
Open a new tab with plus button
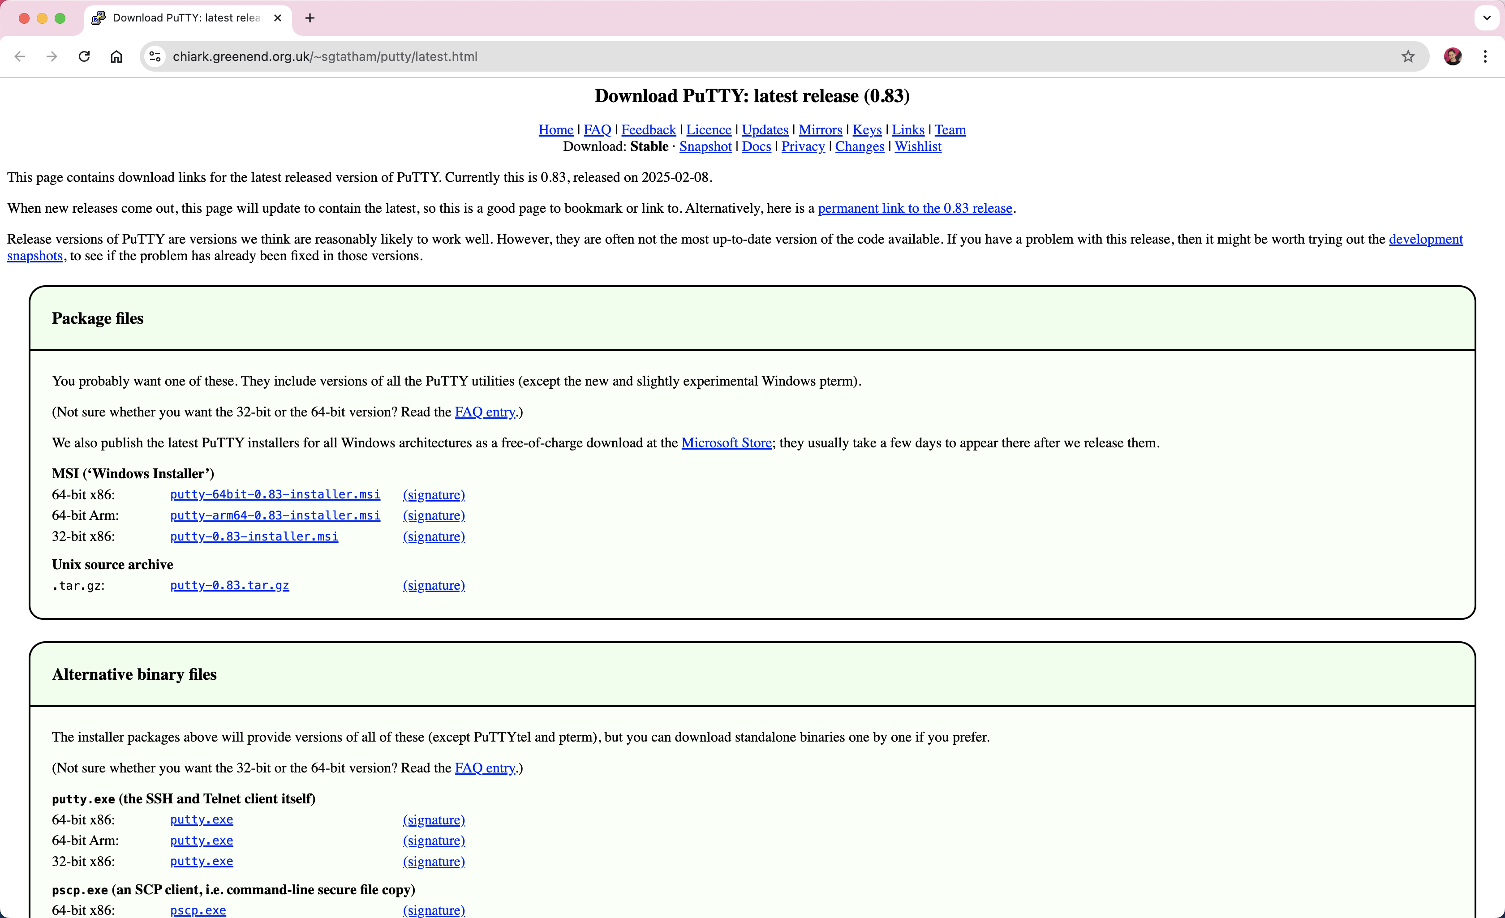click(310, 18)
